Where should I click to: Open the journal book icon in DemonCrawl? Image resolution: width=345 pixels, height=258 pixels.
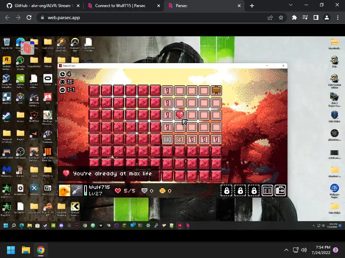267,190
